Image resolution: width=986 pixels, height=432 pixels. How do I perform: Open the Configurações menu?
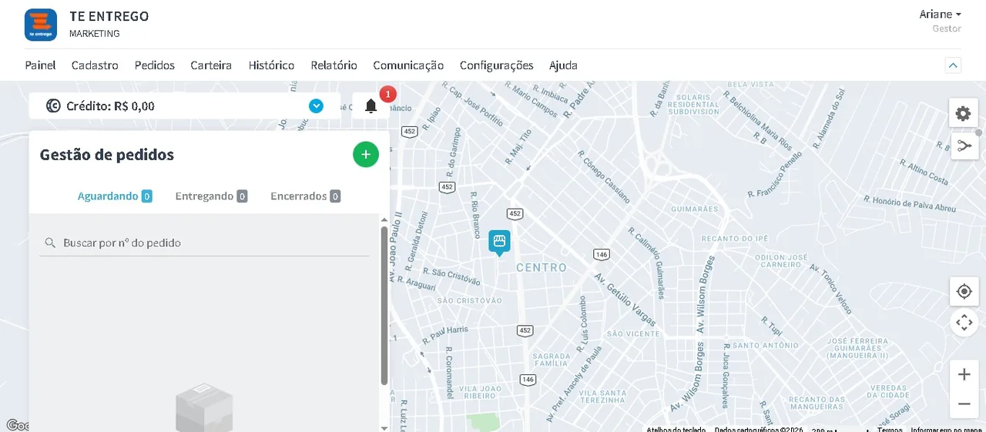[496, 65]
